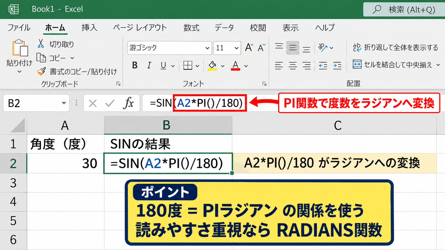The width and height of the screenshot is (445, 250).
Task: Open font name 游ゴシック dropdown
Action: tap(207, 48)
